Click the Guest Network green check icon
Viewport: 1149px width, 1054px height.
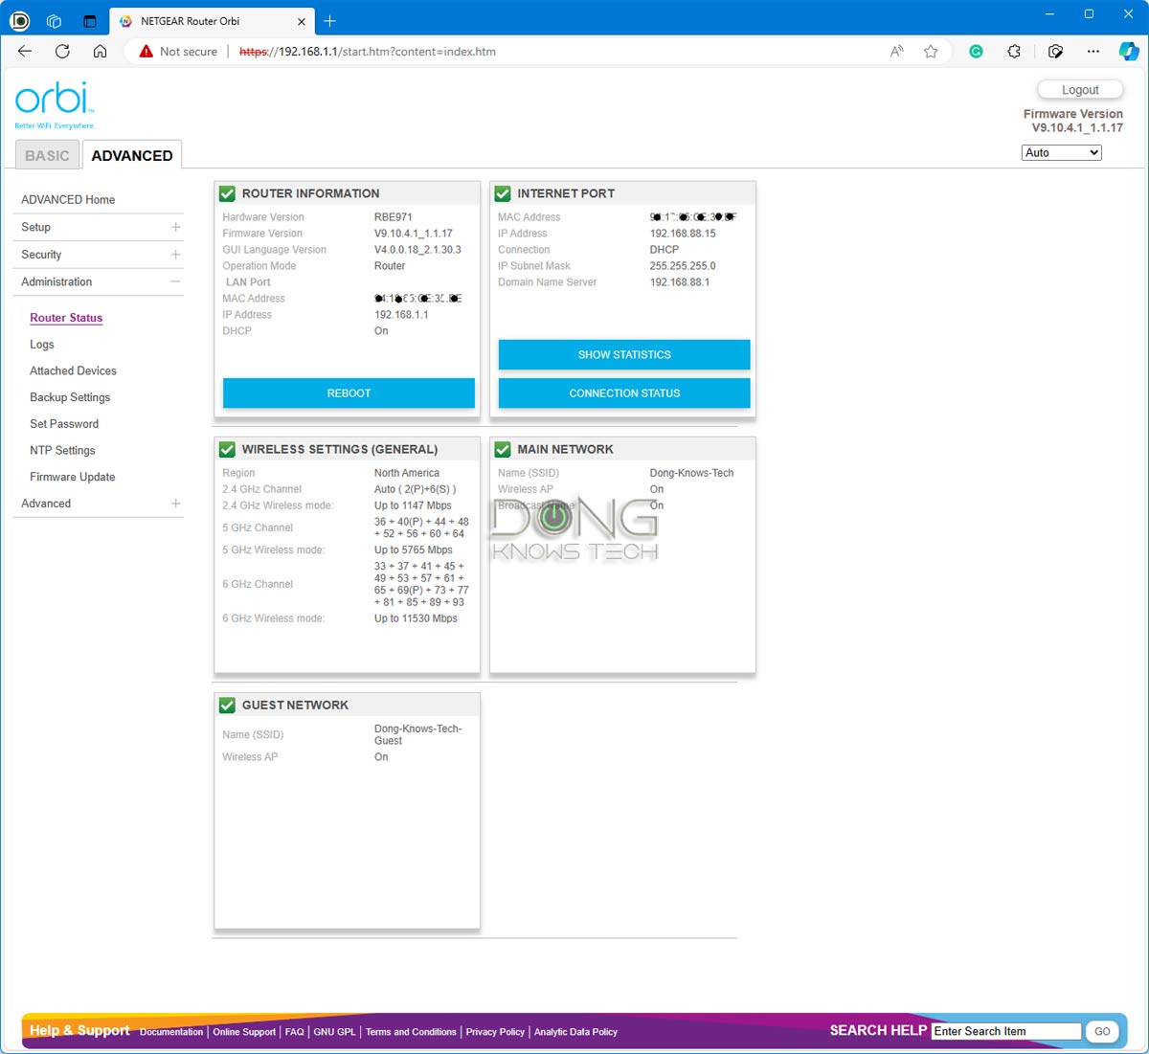pyautogui.click(x=227, y=705)
